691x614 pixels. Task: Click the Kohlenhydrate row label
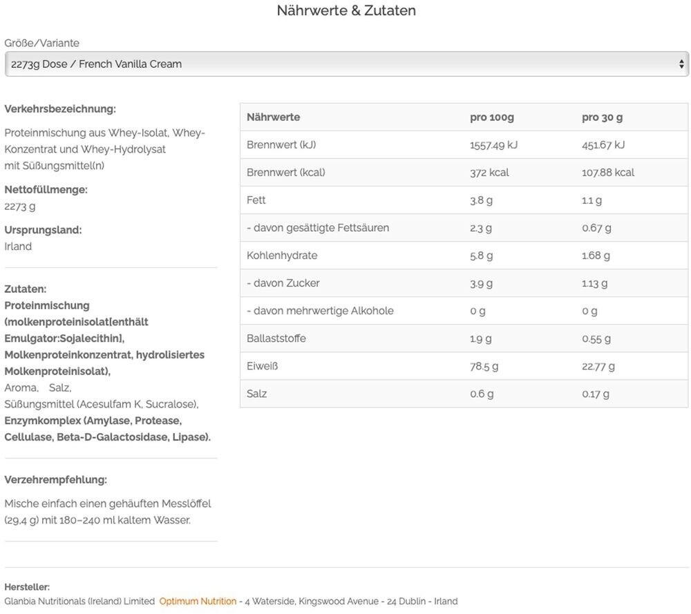click(x=282, y=256)
